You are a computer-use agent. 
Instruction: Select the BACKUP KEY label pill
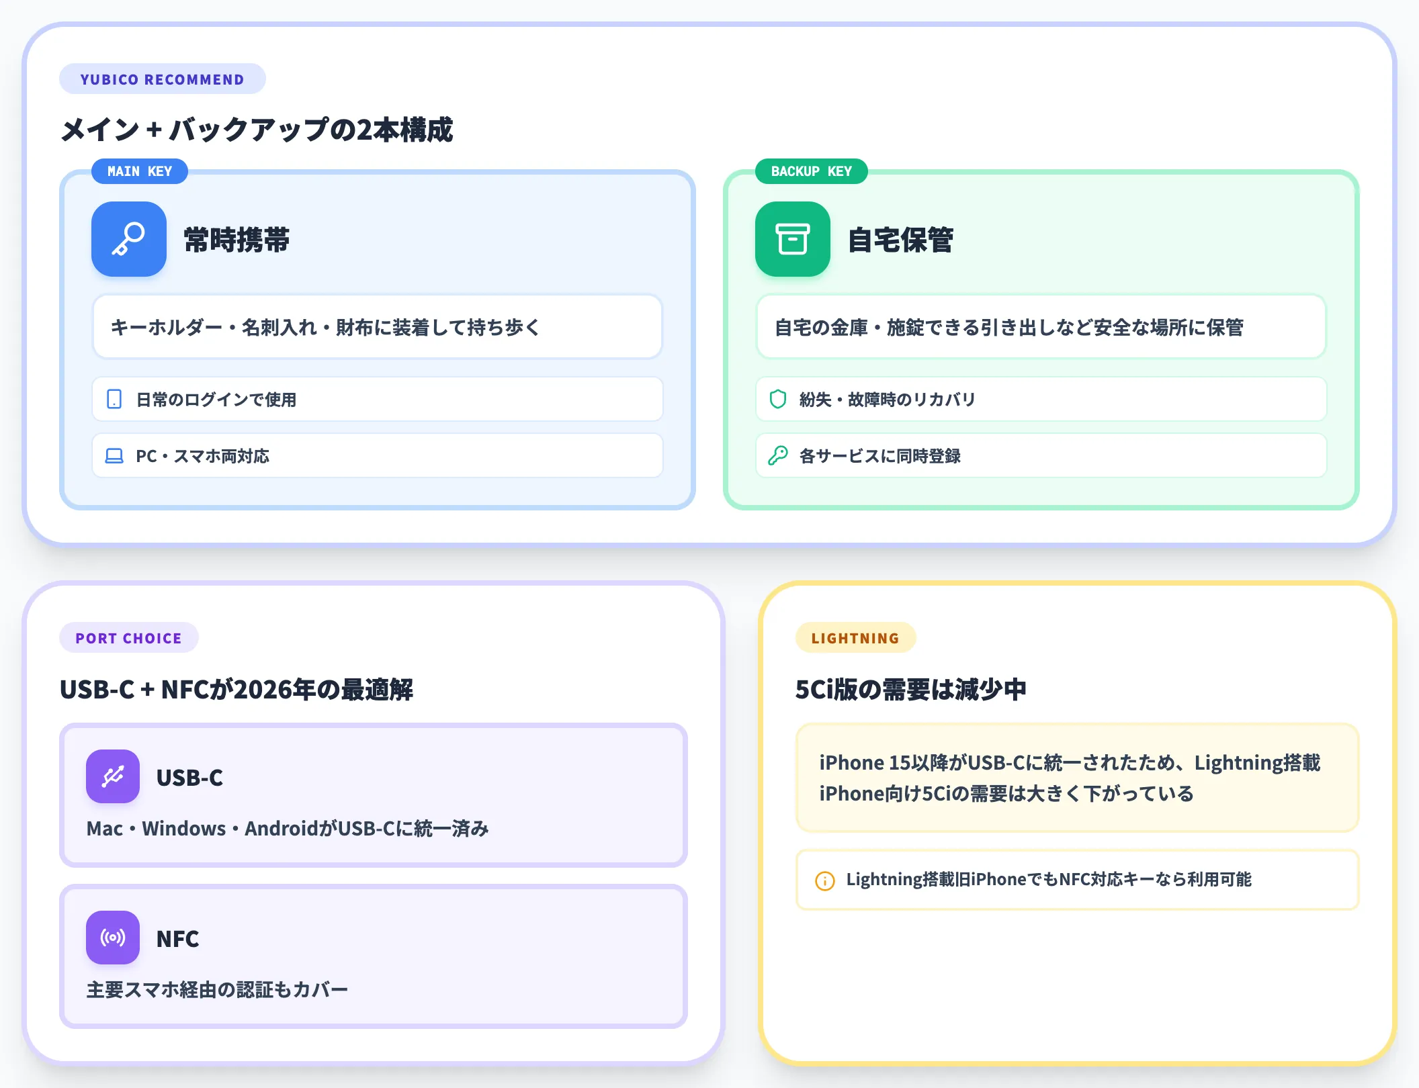click(x=811, y=171)
